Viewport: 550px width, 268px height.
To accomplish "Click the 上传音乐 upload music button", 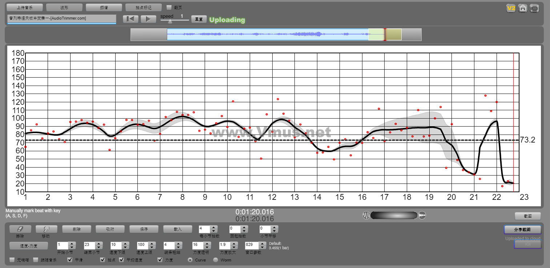I will click(25, 8).
